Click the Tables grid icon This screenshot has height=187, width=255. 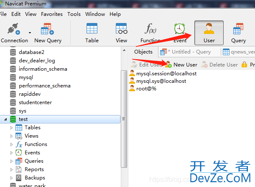tap(19, 128)
